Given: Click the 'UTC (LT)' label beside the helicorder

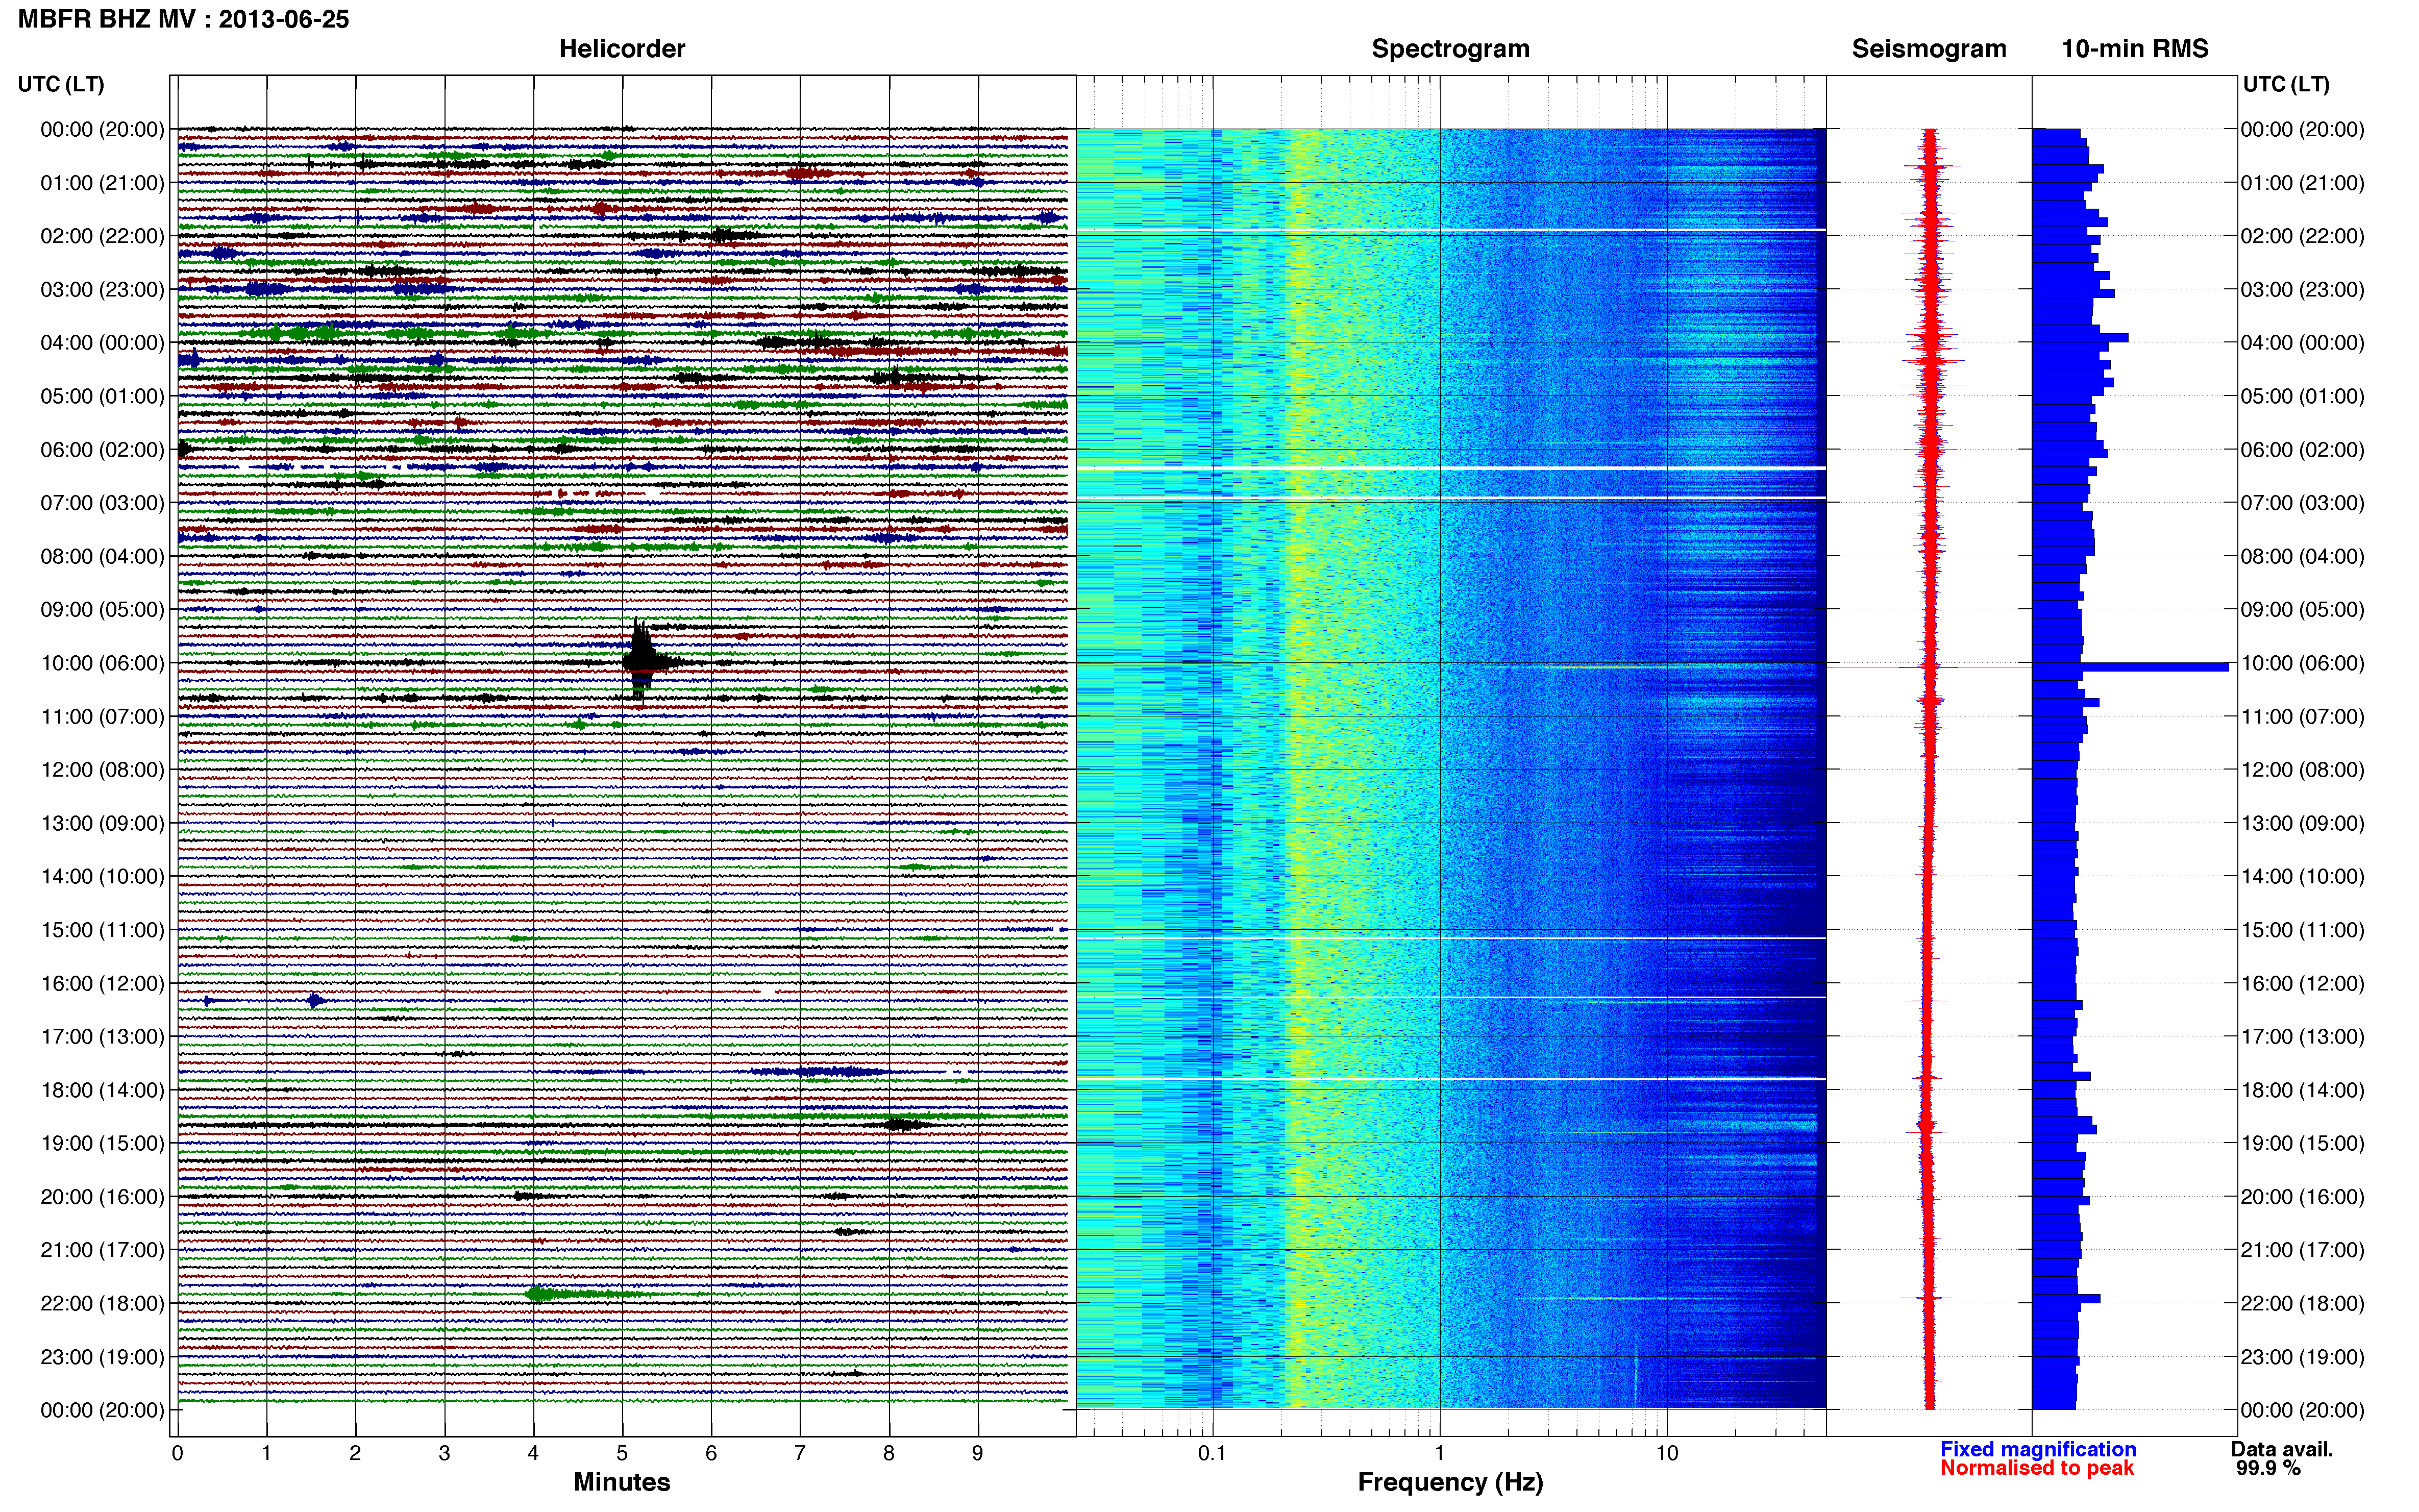Looking at the screenshot, I should 61,84.
